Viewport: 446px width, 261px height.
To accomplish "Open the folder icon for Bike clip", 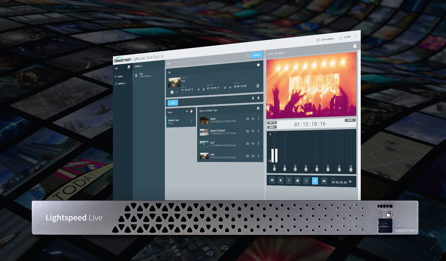I will coord(248,156).
